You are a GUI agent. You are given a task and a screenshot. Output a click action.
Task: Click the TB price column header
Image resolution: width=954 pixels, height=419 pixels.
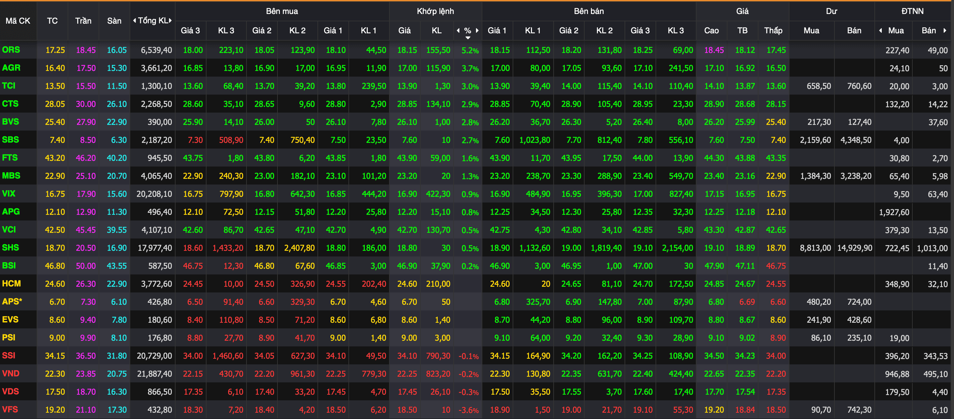[x=742, y=30]
